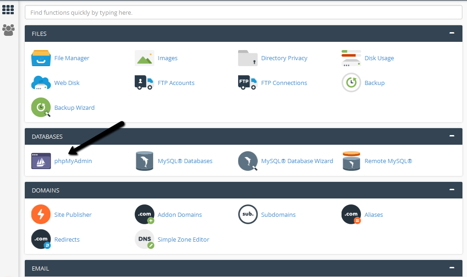Click the Subdomains sub. icon

(x=248, y=215)
